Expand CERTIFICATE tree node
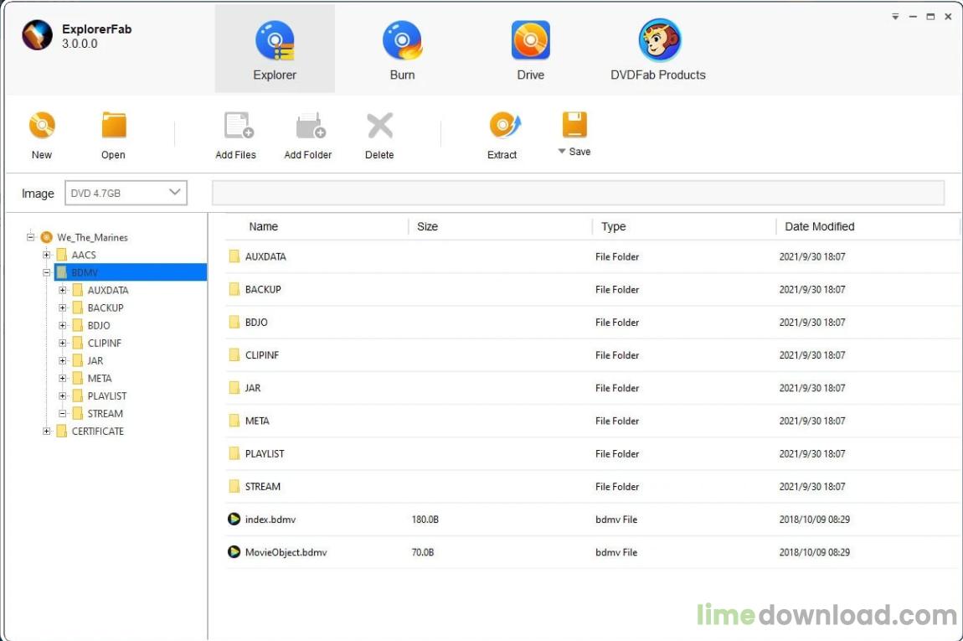 point(46,432)
